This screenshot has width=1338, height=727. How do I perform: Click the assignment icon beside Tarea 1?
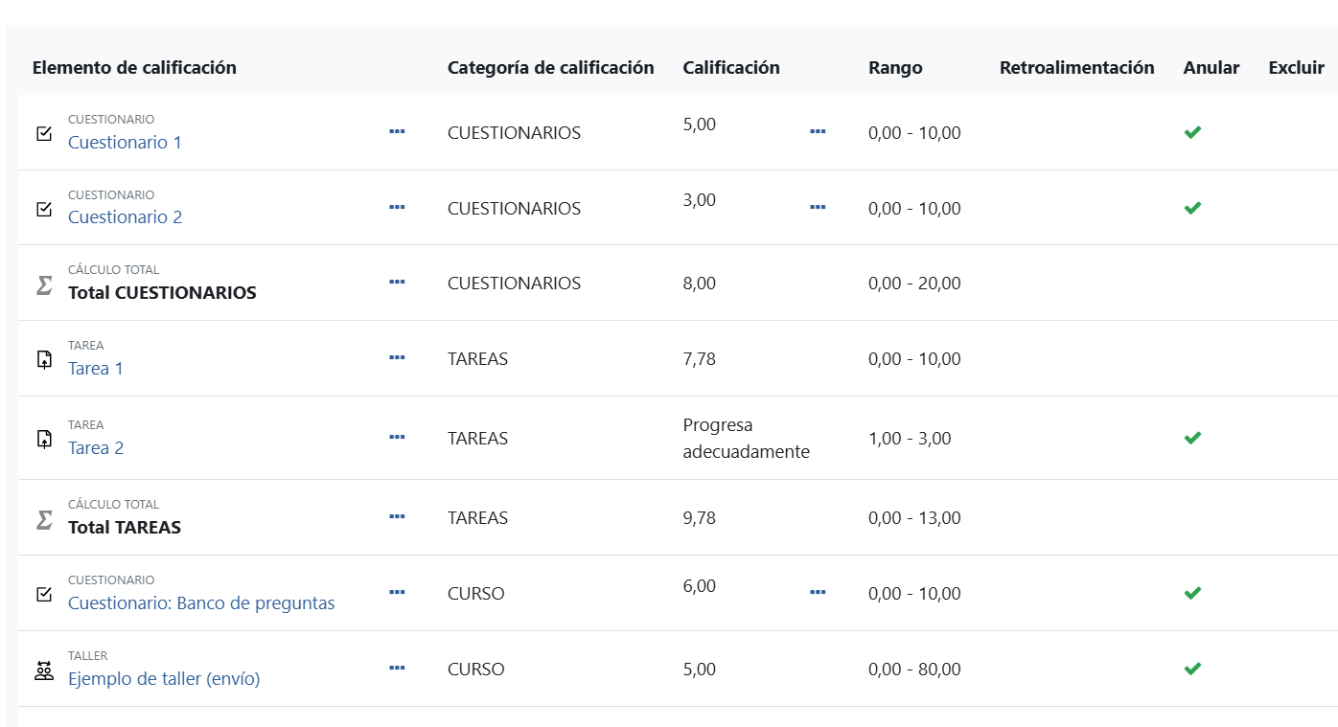(44, 360)
